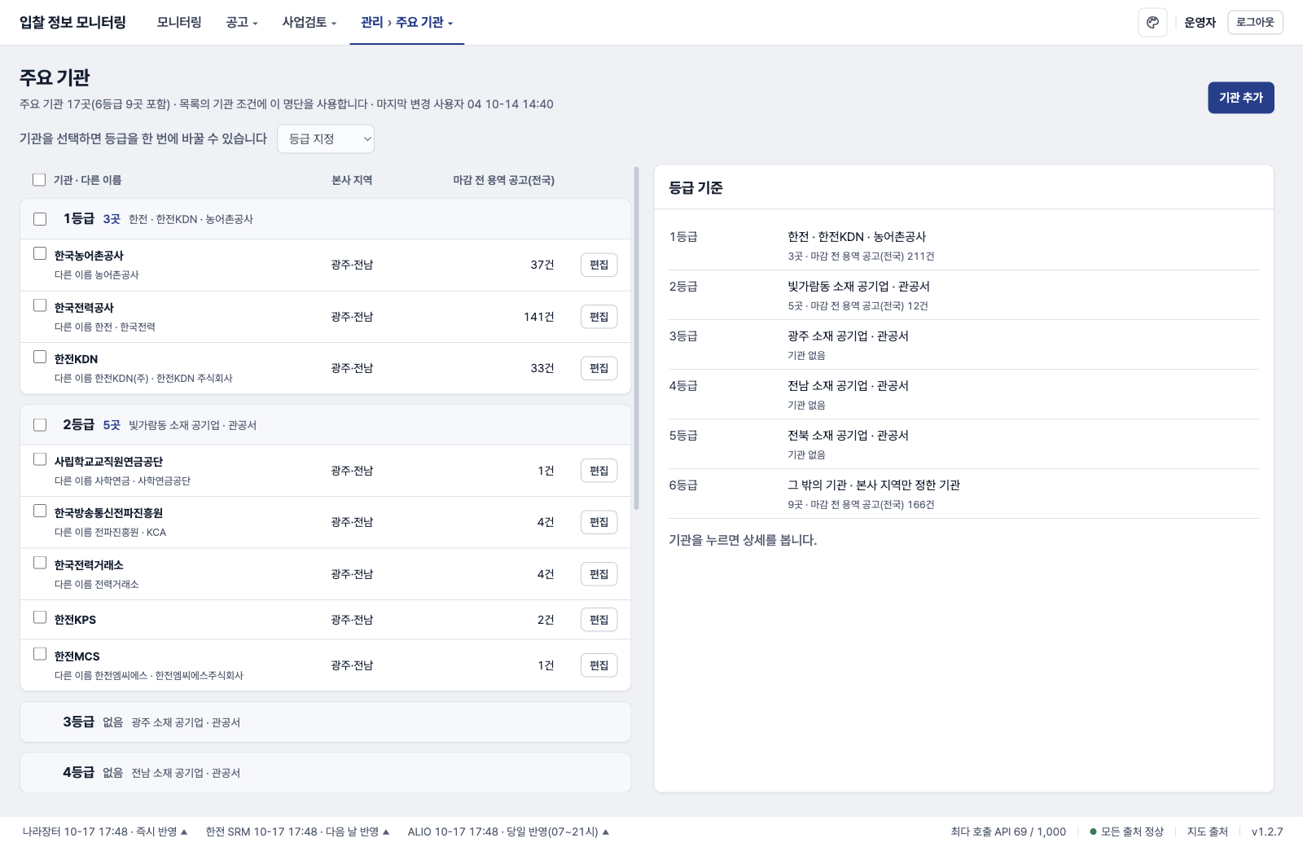The width and height of the screenshot is (1303, 847).
Task: Edit the 한국전력공사 entry
Action: (x=599, y=317)
